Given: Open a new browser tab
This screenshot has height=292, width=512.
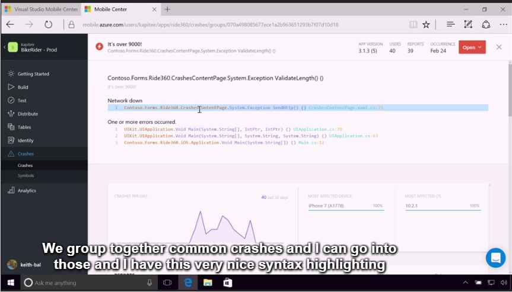Looking at the screenshot, I should tap(167, 9).
